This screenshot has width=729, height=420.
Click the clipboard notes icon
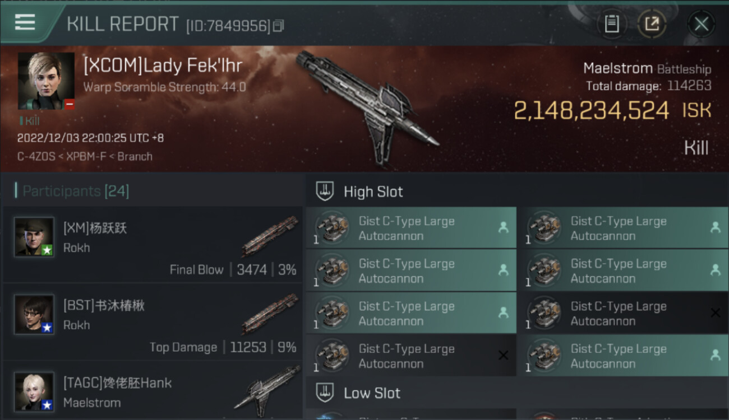[x=612, y=24]
